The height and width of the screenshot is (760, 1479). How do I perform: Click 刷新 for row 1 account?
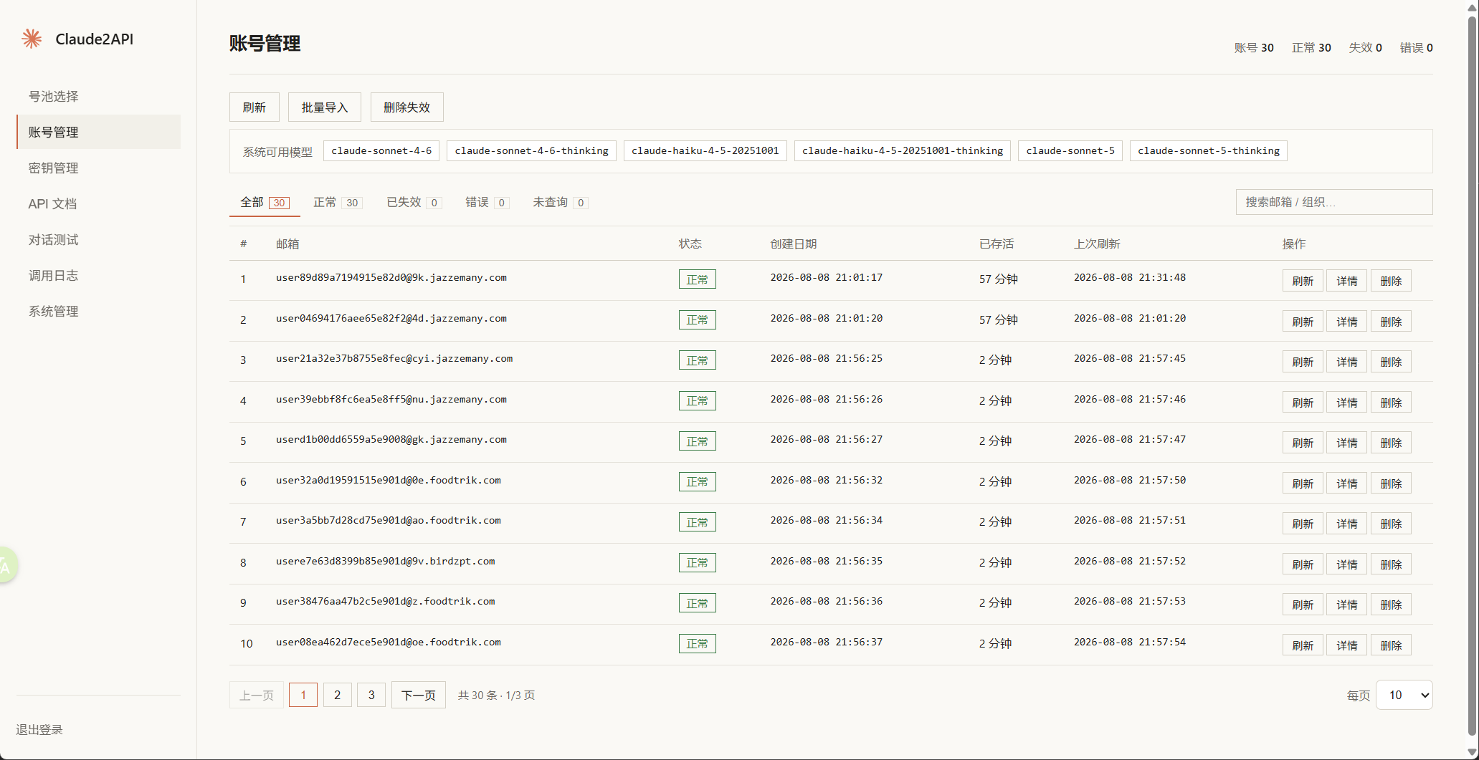(x=1303, y=281)
